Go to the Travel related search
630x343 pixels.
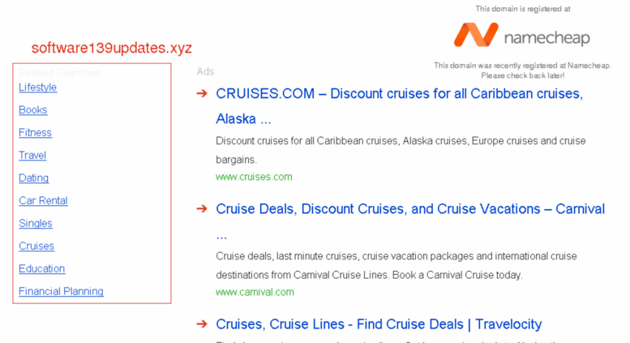click(x=32, y=156)
